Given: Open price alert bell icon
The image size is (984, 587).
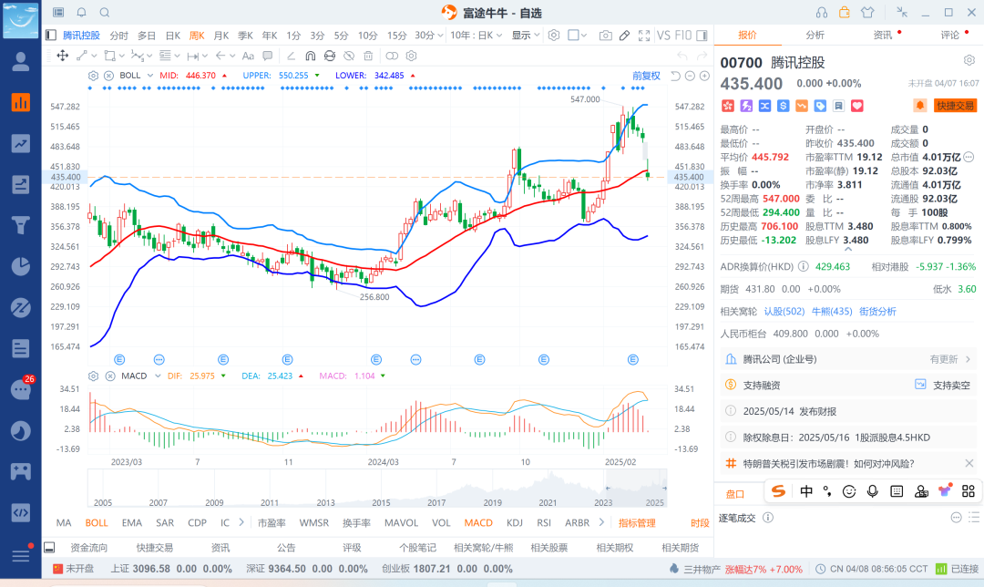Looking at the screenshot, I should coord(920,105).
